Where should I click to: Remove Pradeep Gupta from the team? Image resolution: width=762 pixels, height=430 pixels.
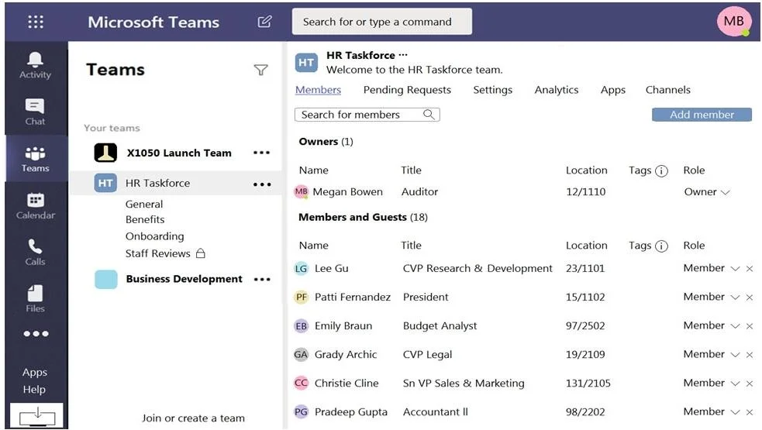point(750,412)
